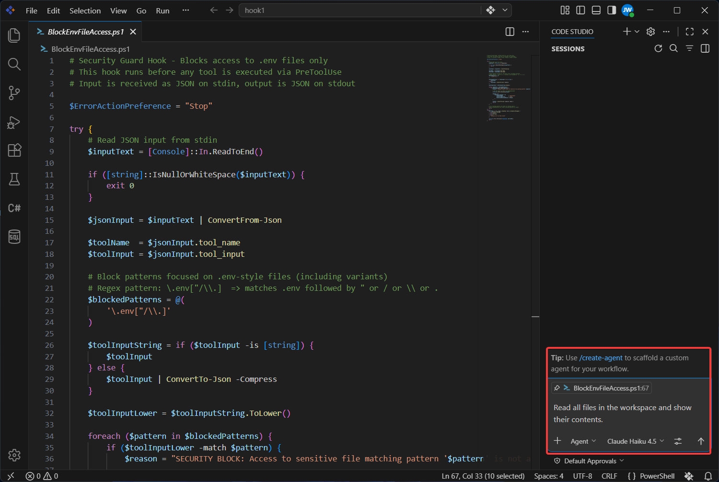Open the Run menu
Image resolution: width=719 pixels, height=482 pixels.
click(162, 11)
